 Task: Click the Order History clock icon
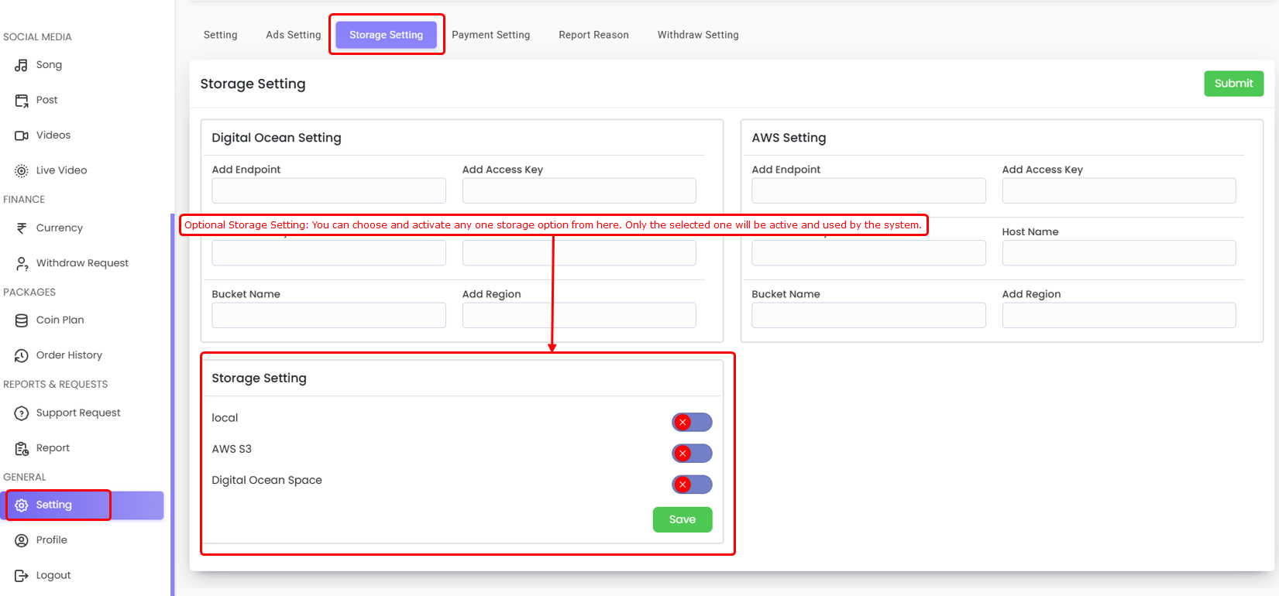[21, 355]
